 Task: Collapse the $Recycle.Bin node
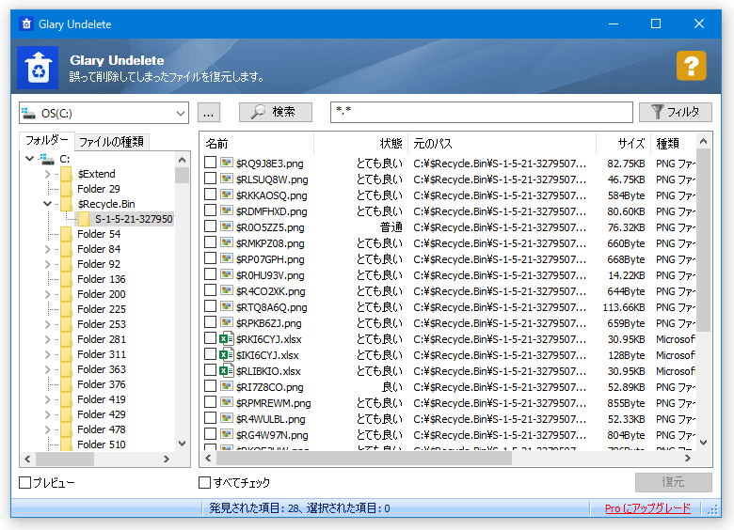tap(47, 204)
